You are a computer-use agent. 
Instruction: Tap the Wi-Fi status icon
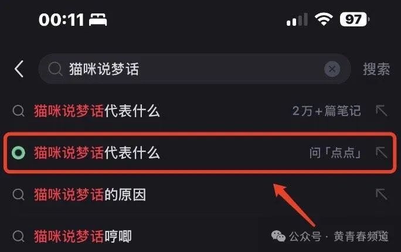[324, 19]
